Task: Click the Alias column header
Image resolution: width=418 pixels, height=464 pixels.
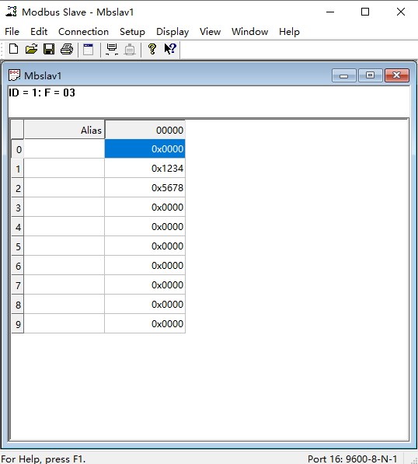Action: (64, 130)
